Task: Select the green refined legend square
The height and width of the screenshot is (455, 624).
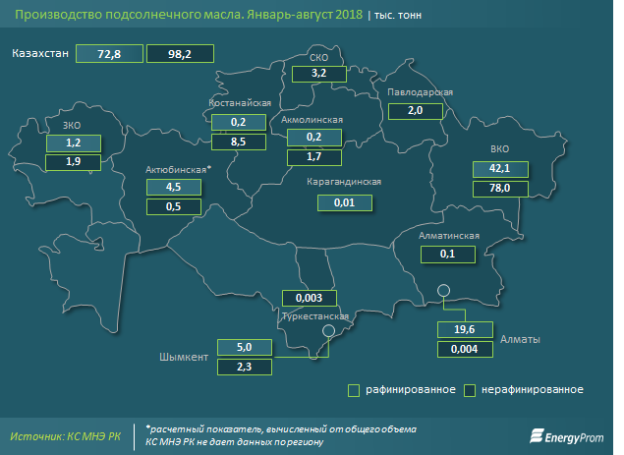Action: (x=353, y=390)
